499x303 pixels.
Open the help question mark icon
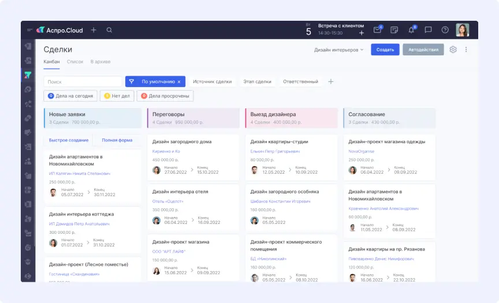[445, 30]
